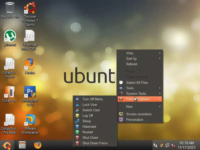The image size is (200, 150).
Task: Select the Download More Coll... shortcut icon
Action: pos(30,36)
